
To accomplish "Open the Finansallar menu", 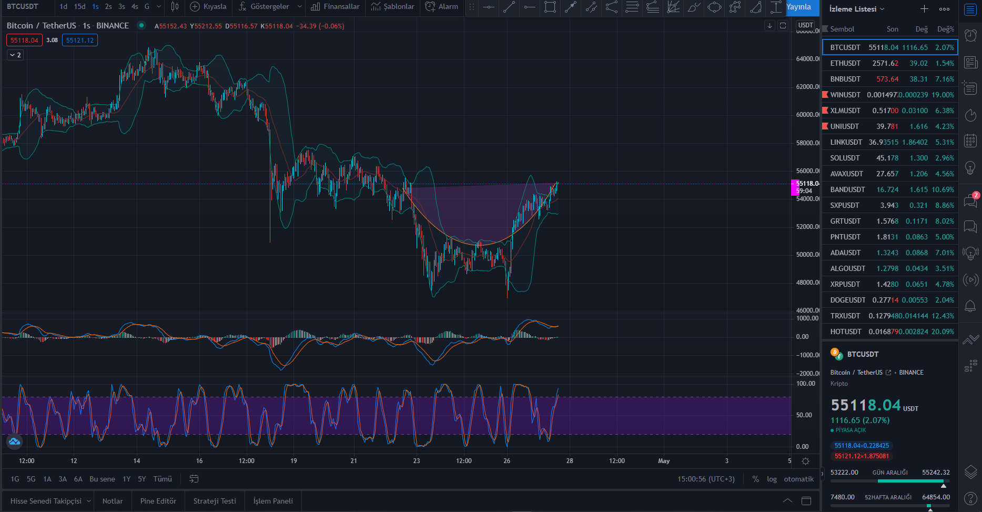I will pyautogui.click(x=335, y=7).
